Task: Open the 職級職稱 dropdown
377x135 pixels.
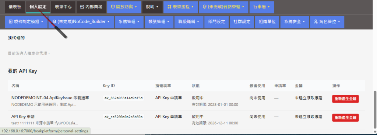Action: pos(189,22)
